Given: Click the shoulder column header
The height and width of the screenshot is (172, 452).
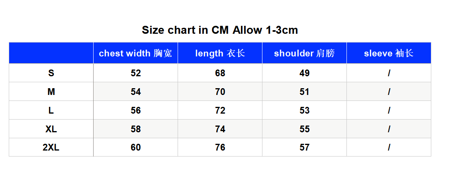Looking at the screenshot, I should tap(304, 53).
